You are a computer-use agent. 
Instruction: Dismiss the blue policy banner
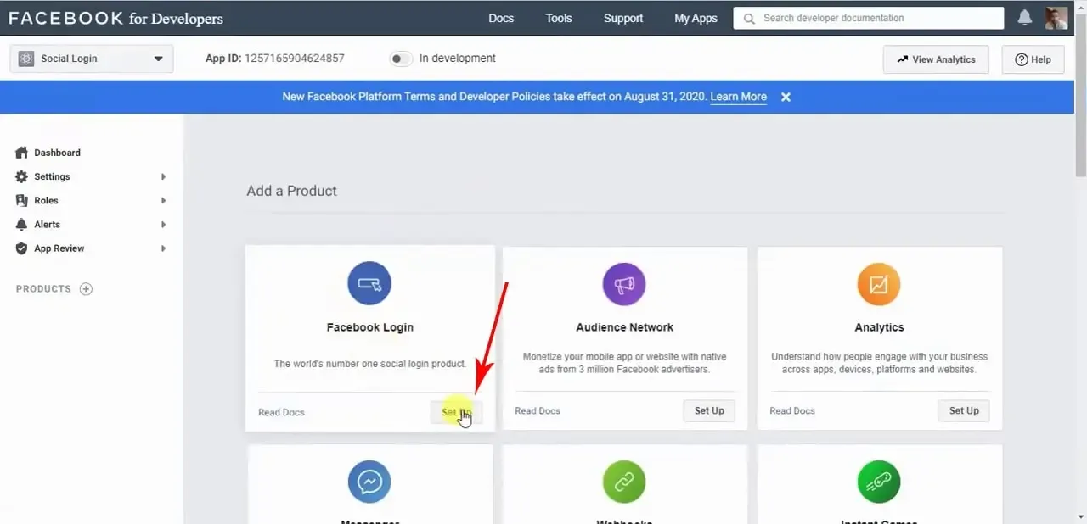(x=786, y=97)
